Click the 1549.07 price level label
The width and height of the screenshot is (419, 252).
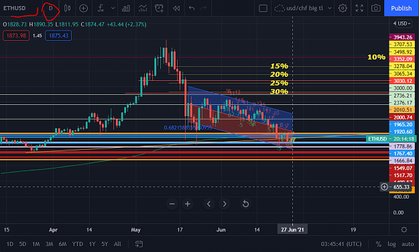coord(402,168)
